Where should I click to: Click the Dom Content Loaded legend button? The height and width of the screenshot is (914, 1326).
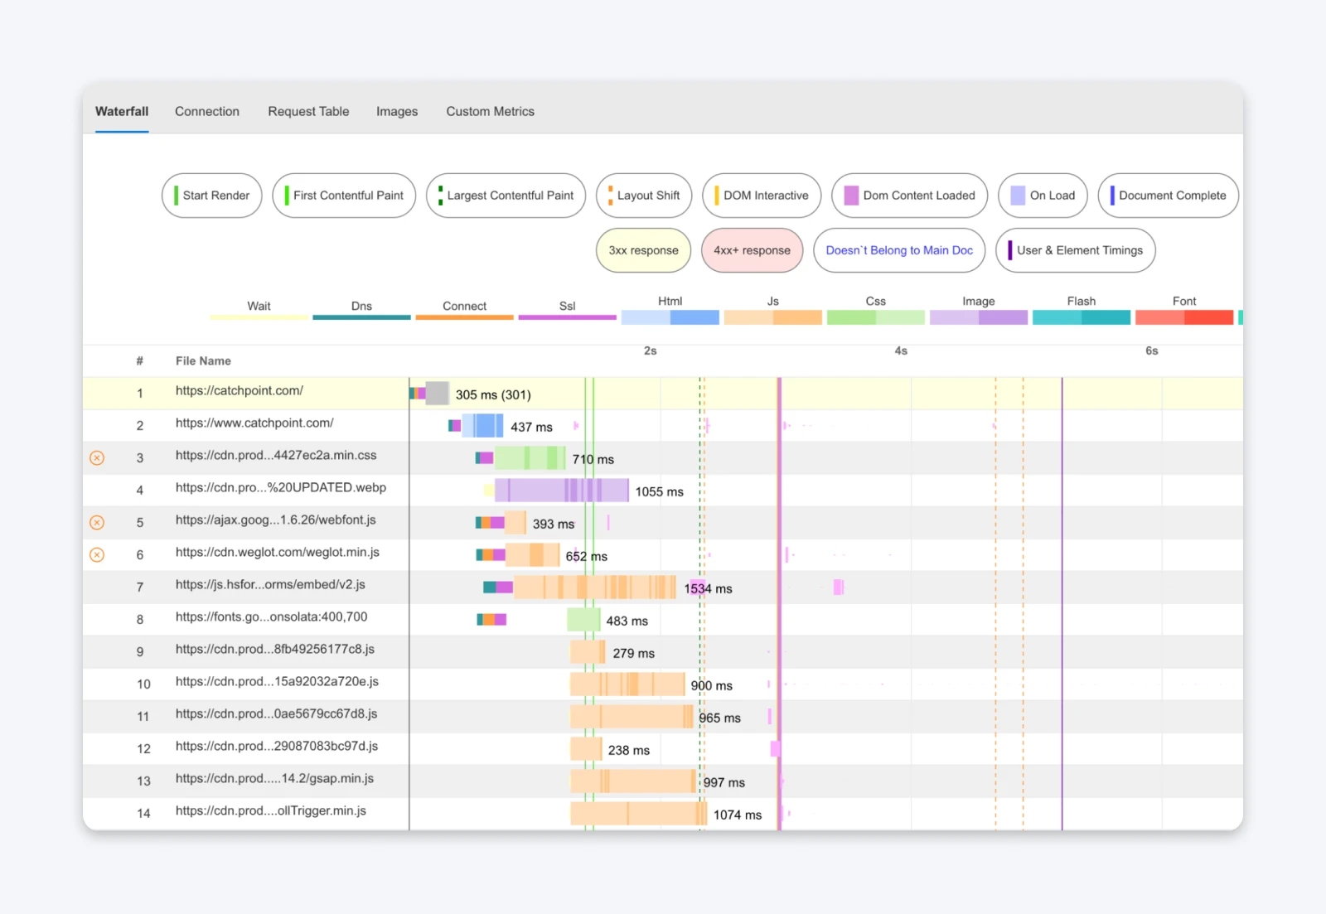(909, 196)
